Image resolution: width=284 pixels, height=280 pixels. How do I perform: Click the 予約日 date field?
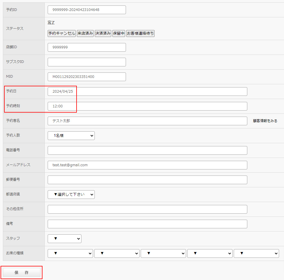pyautogui.click(x=147, y=92)
